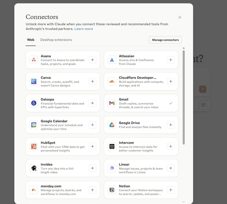The image size is (227, 204).
Task: Select the Cloudflare Developer... title text
Action: 138,78
